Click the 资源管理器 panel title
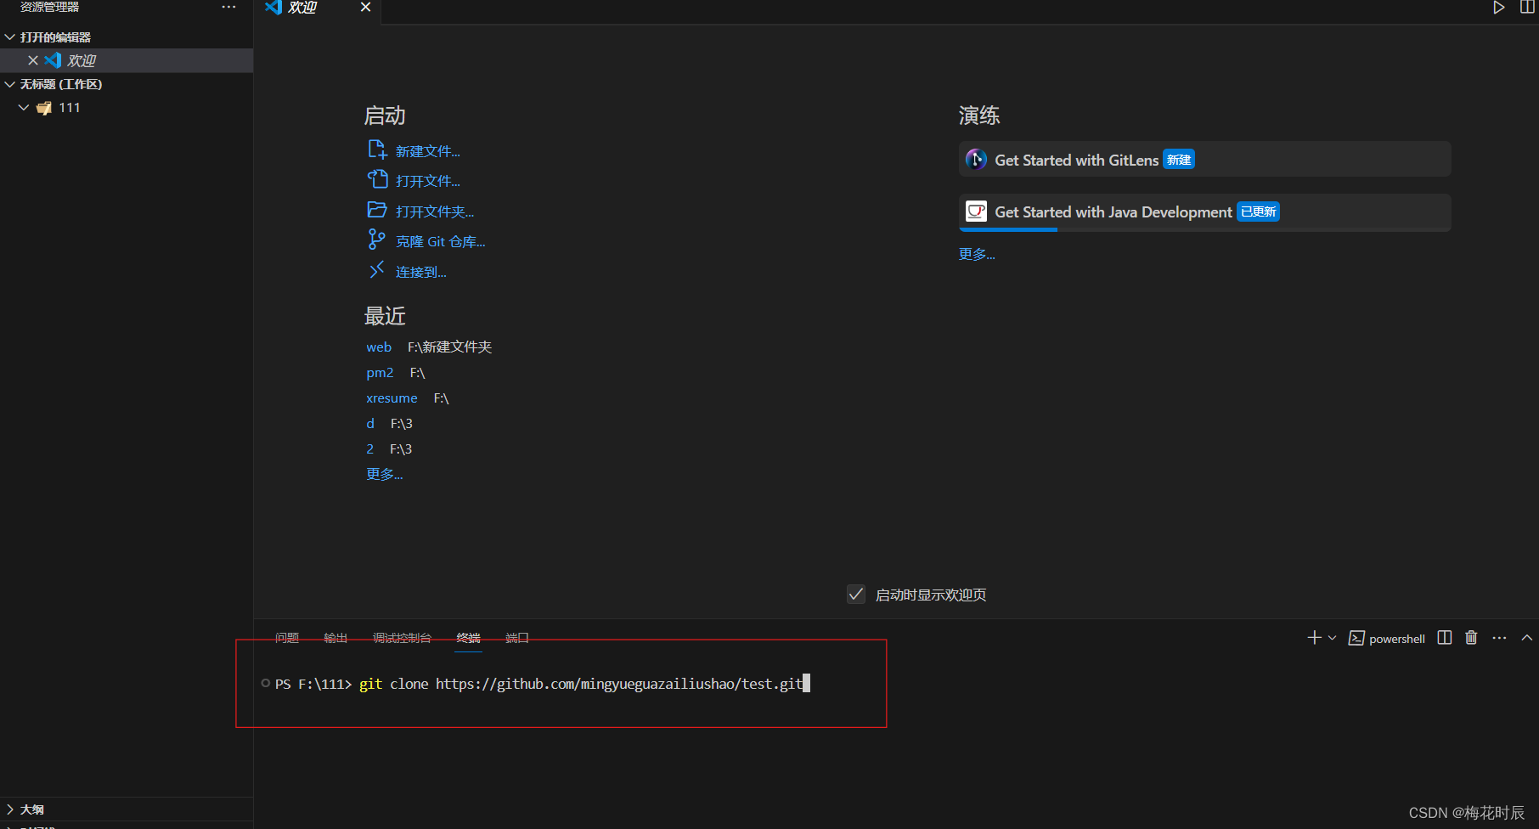Viewport: 1539px width, 829px height. (x=49, y=7)
